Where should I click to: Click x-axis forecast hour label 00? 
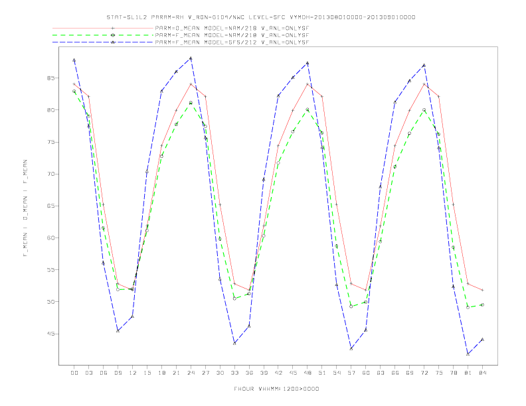(x=74, y=373)
